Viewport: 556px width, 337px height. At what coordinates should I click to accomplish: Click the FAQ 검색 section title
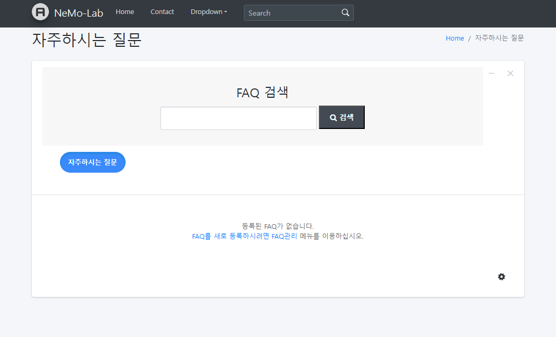point(262,93)
